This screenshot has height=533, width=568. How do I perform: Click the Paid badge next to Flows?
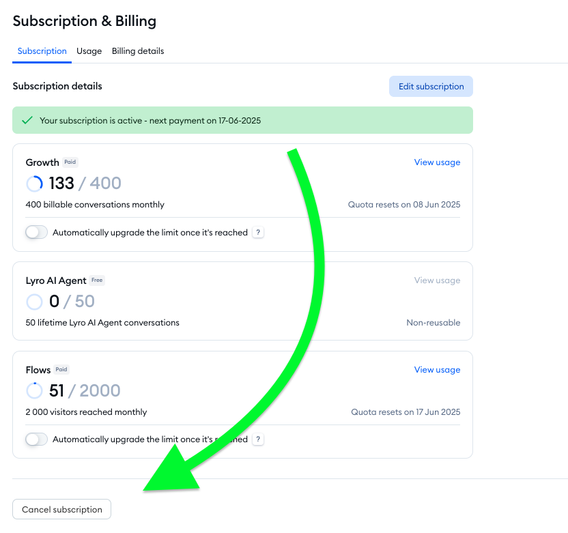point(61,369)
